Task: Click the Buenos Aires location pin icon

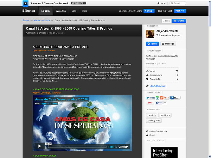Action: coord(157,35)
